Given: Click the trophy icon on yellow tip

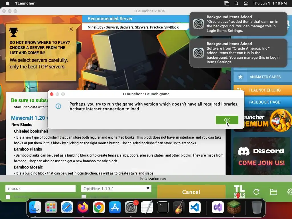Looking at the screenshot, I should click(x=14, y=32).
